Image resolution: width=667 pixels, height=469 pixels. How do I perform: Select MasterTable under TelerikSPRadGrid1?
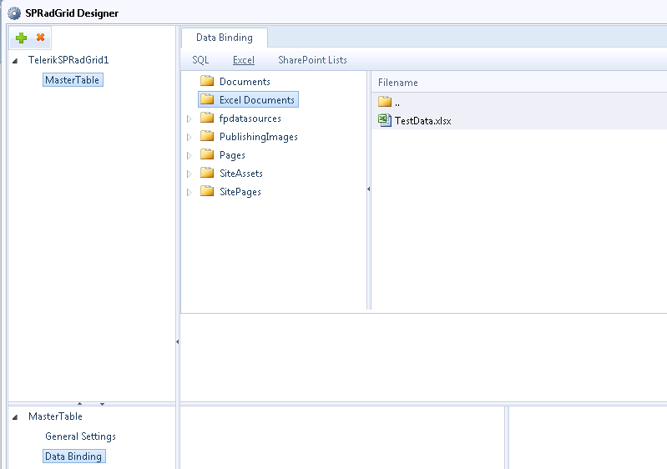click(x=73, y=80)
